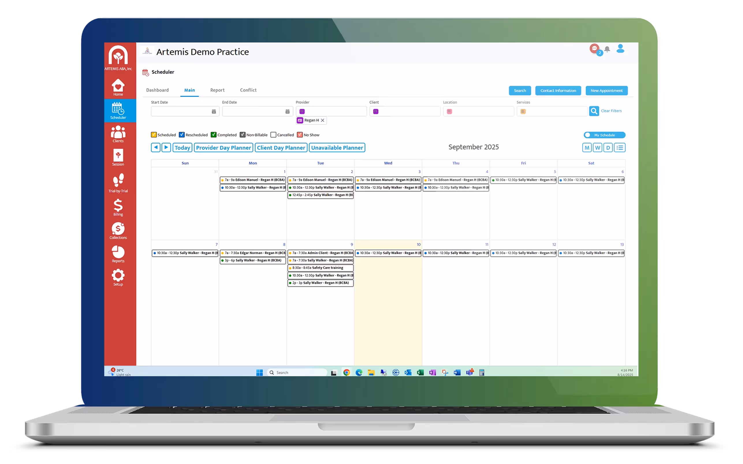Open the Provider filter dropdown
743x464 pixels.
pos(331,111)
